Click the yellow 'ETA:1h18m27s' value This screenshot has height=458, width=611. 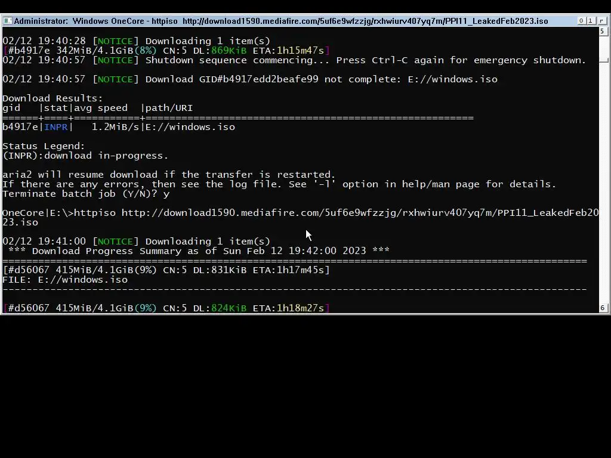(288, 308)
